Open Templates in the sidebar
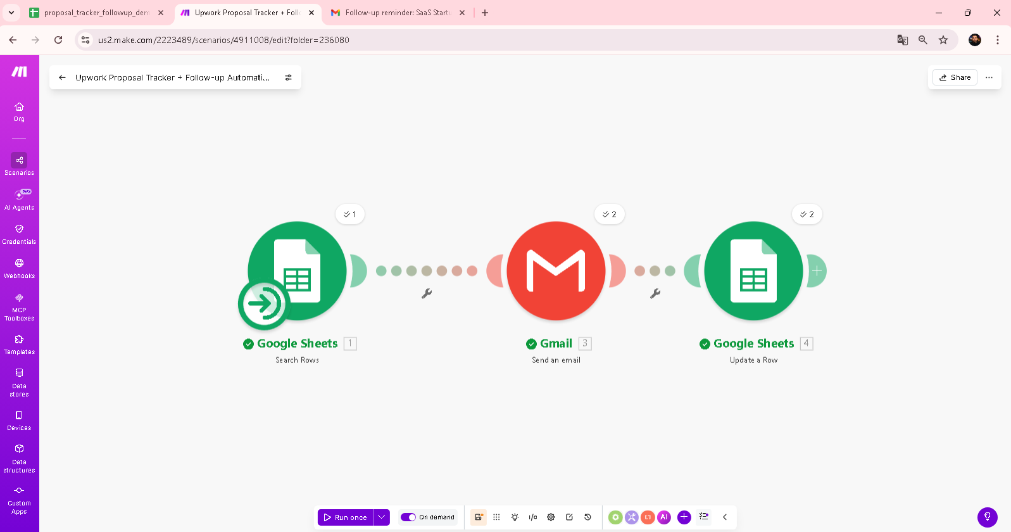 [x=19, y=344]
